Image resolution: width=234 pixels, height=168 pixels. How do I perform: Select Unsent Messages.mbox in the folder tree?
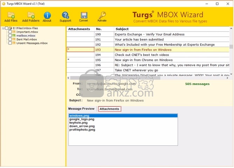click(x=32, y=43)
